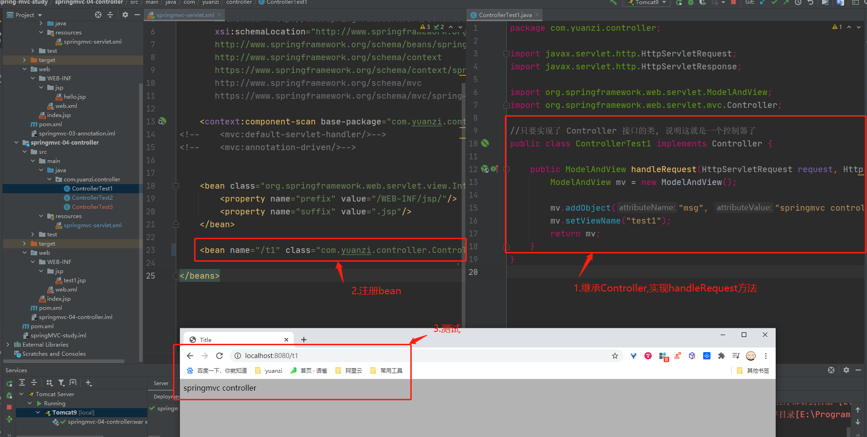This screenshot has height=437, width=867.
Task: Open the Filter dropdown in Services
Action: pyautogui.click(x=62, y=383)
